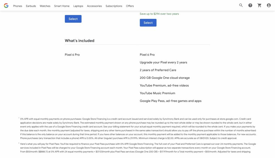
Task: Click "Google Play Pass, ad-free games" item
Action: (x=170, y=101)
